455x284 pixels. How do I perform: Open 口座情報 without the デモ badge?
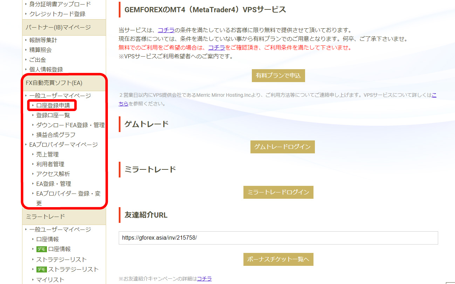[x=48, y=239]
